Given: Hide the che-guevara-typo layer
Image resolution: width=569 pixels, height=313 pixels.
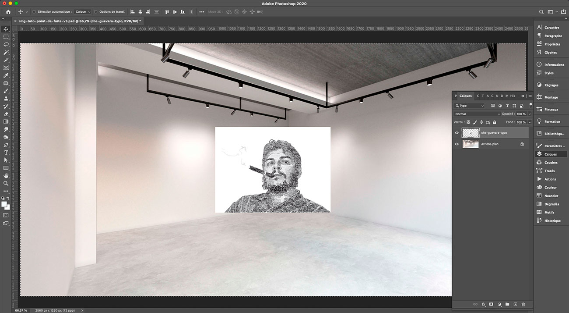Looking at the screenshot, I should (x=457, y=132).
